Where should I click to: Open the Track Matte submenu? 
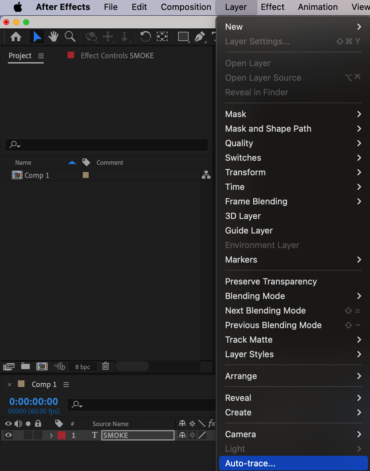(x=293, y=340)
